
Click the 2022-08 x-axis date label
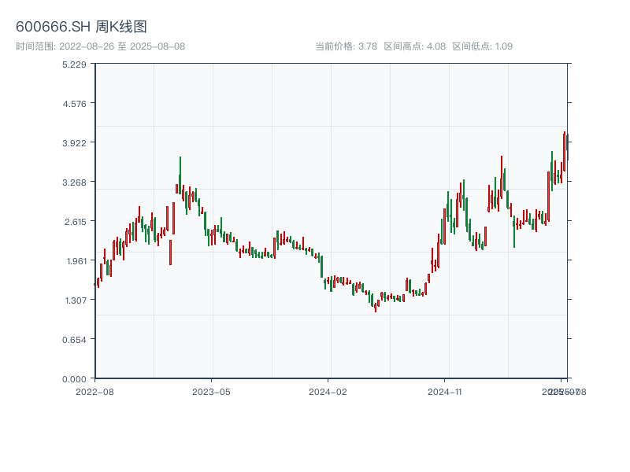coord(94,391)
